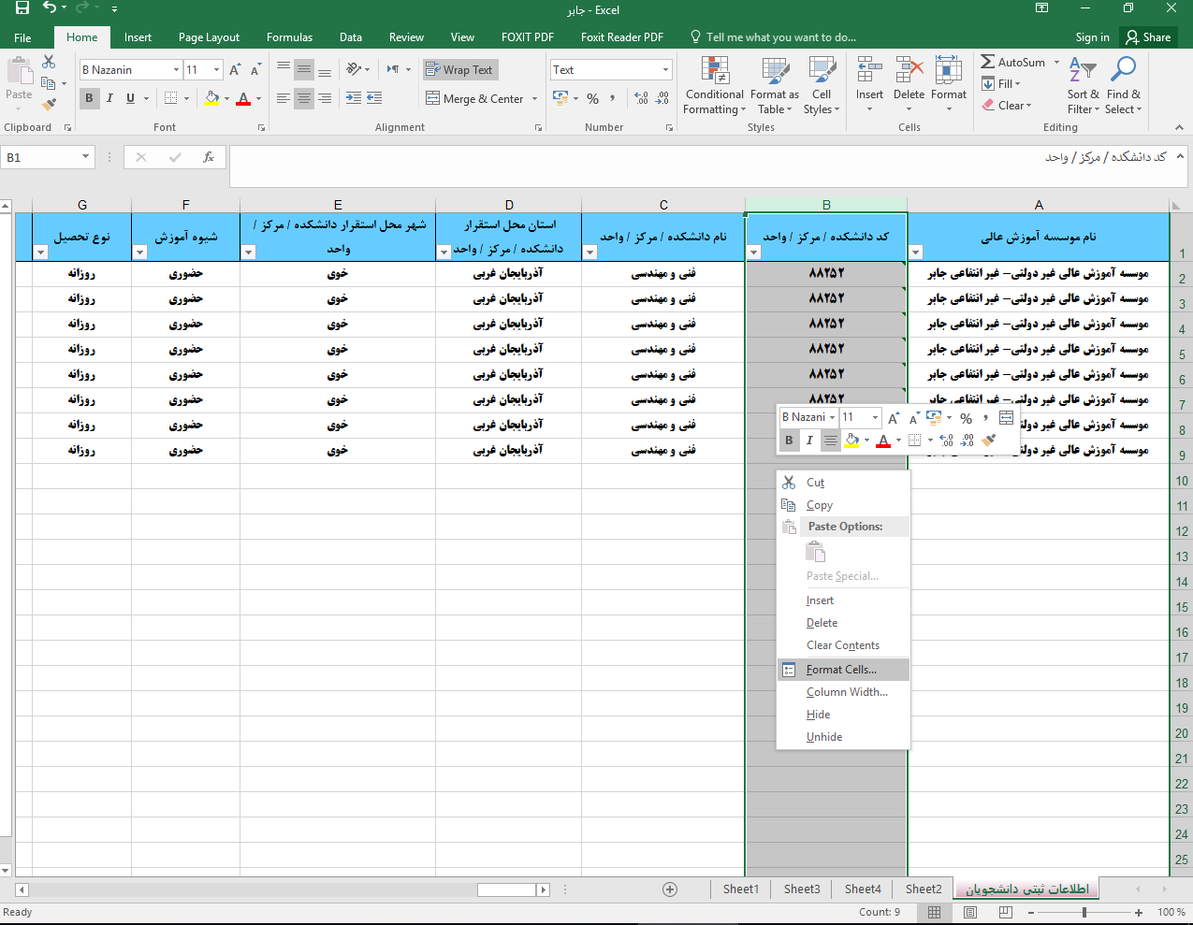The width and height of the screenshot is (1193, 925).
Task: Switch to the Page Layout ribbon tab
Action: 209,37
